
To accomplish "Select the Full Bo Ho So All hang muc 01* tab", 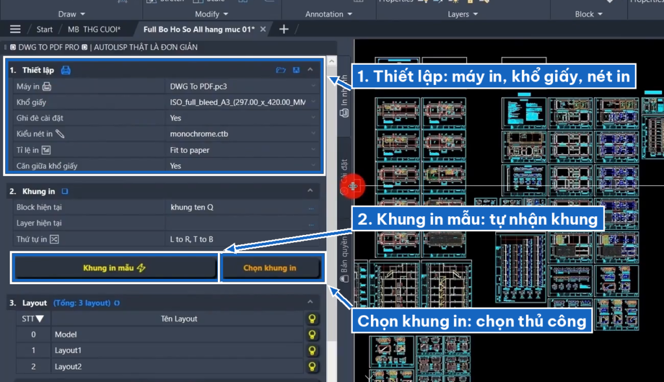I will click(199, 29).
